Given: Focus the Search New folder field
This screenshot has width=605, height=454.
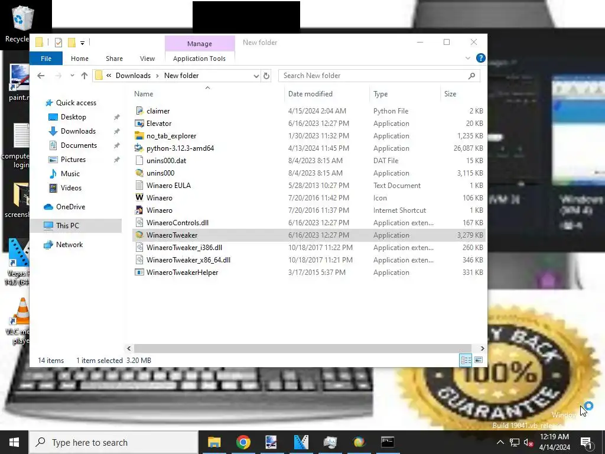Looking at the screenshot, I should point(379,76).
